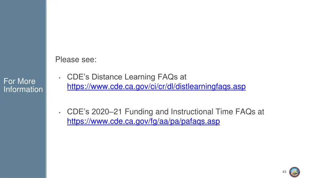Screen dimensions: 316x178
Task: Click the empty top area of the blue sidebar
Action: [x=23, y=30]
